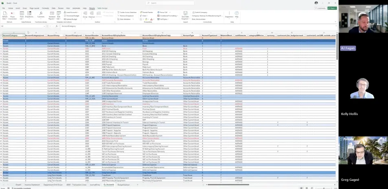Click the Comments button

pos(320,8)
